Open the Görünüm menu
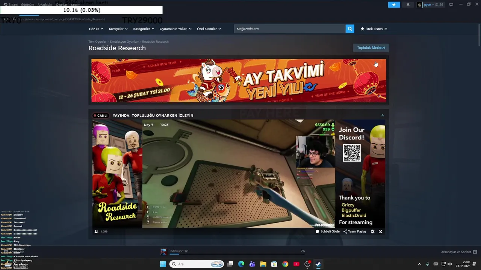Viewport: 481px width, 270px height. coord(27,4)
